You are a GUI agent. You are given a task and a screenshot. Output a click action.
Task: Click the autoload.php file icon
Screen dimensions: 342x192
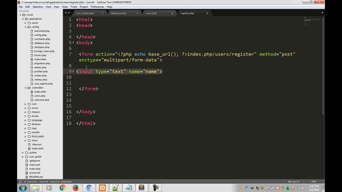click(32, 31)
